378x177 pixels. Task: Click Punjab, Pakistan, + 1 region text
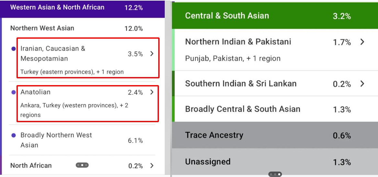[x=232, y=59]
